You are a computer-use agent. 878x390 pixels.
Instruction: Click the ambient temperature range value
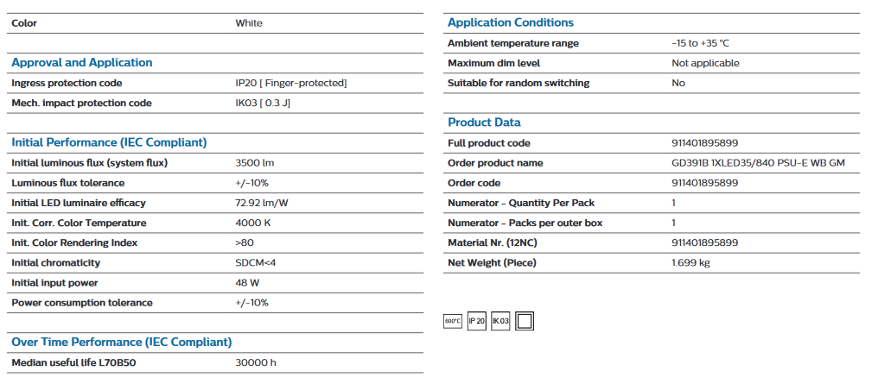[701, 43]
